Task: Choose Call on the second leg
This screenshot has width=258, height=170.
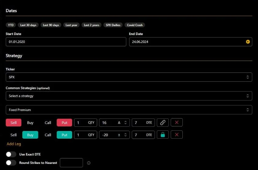Action: (48, 135)
